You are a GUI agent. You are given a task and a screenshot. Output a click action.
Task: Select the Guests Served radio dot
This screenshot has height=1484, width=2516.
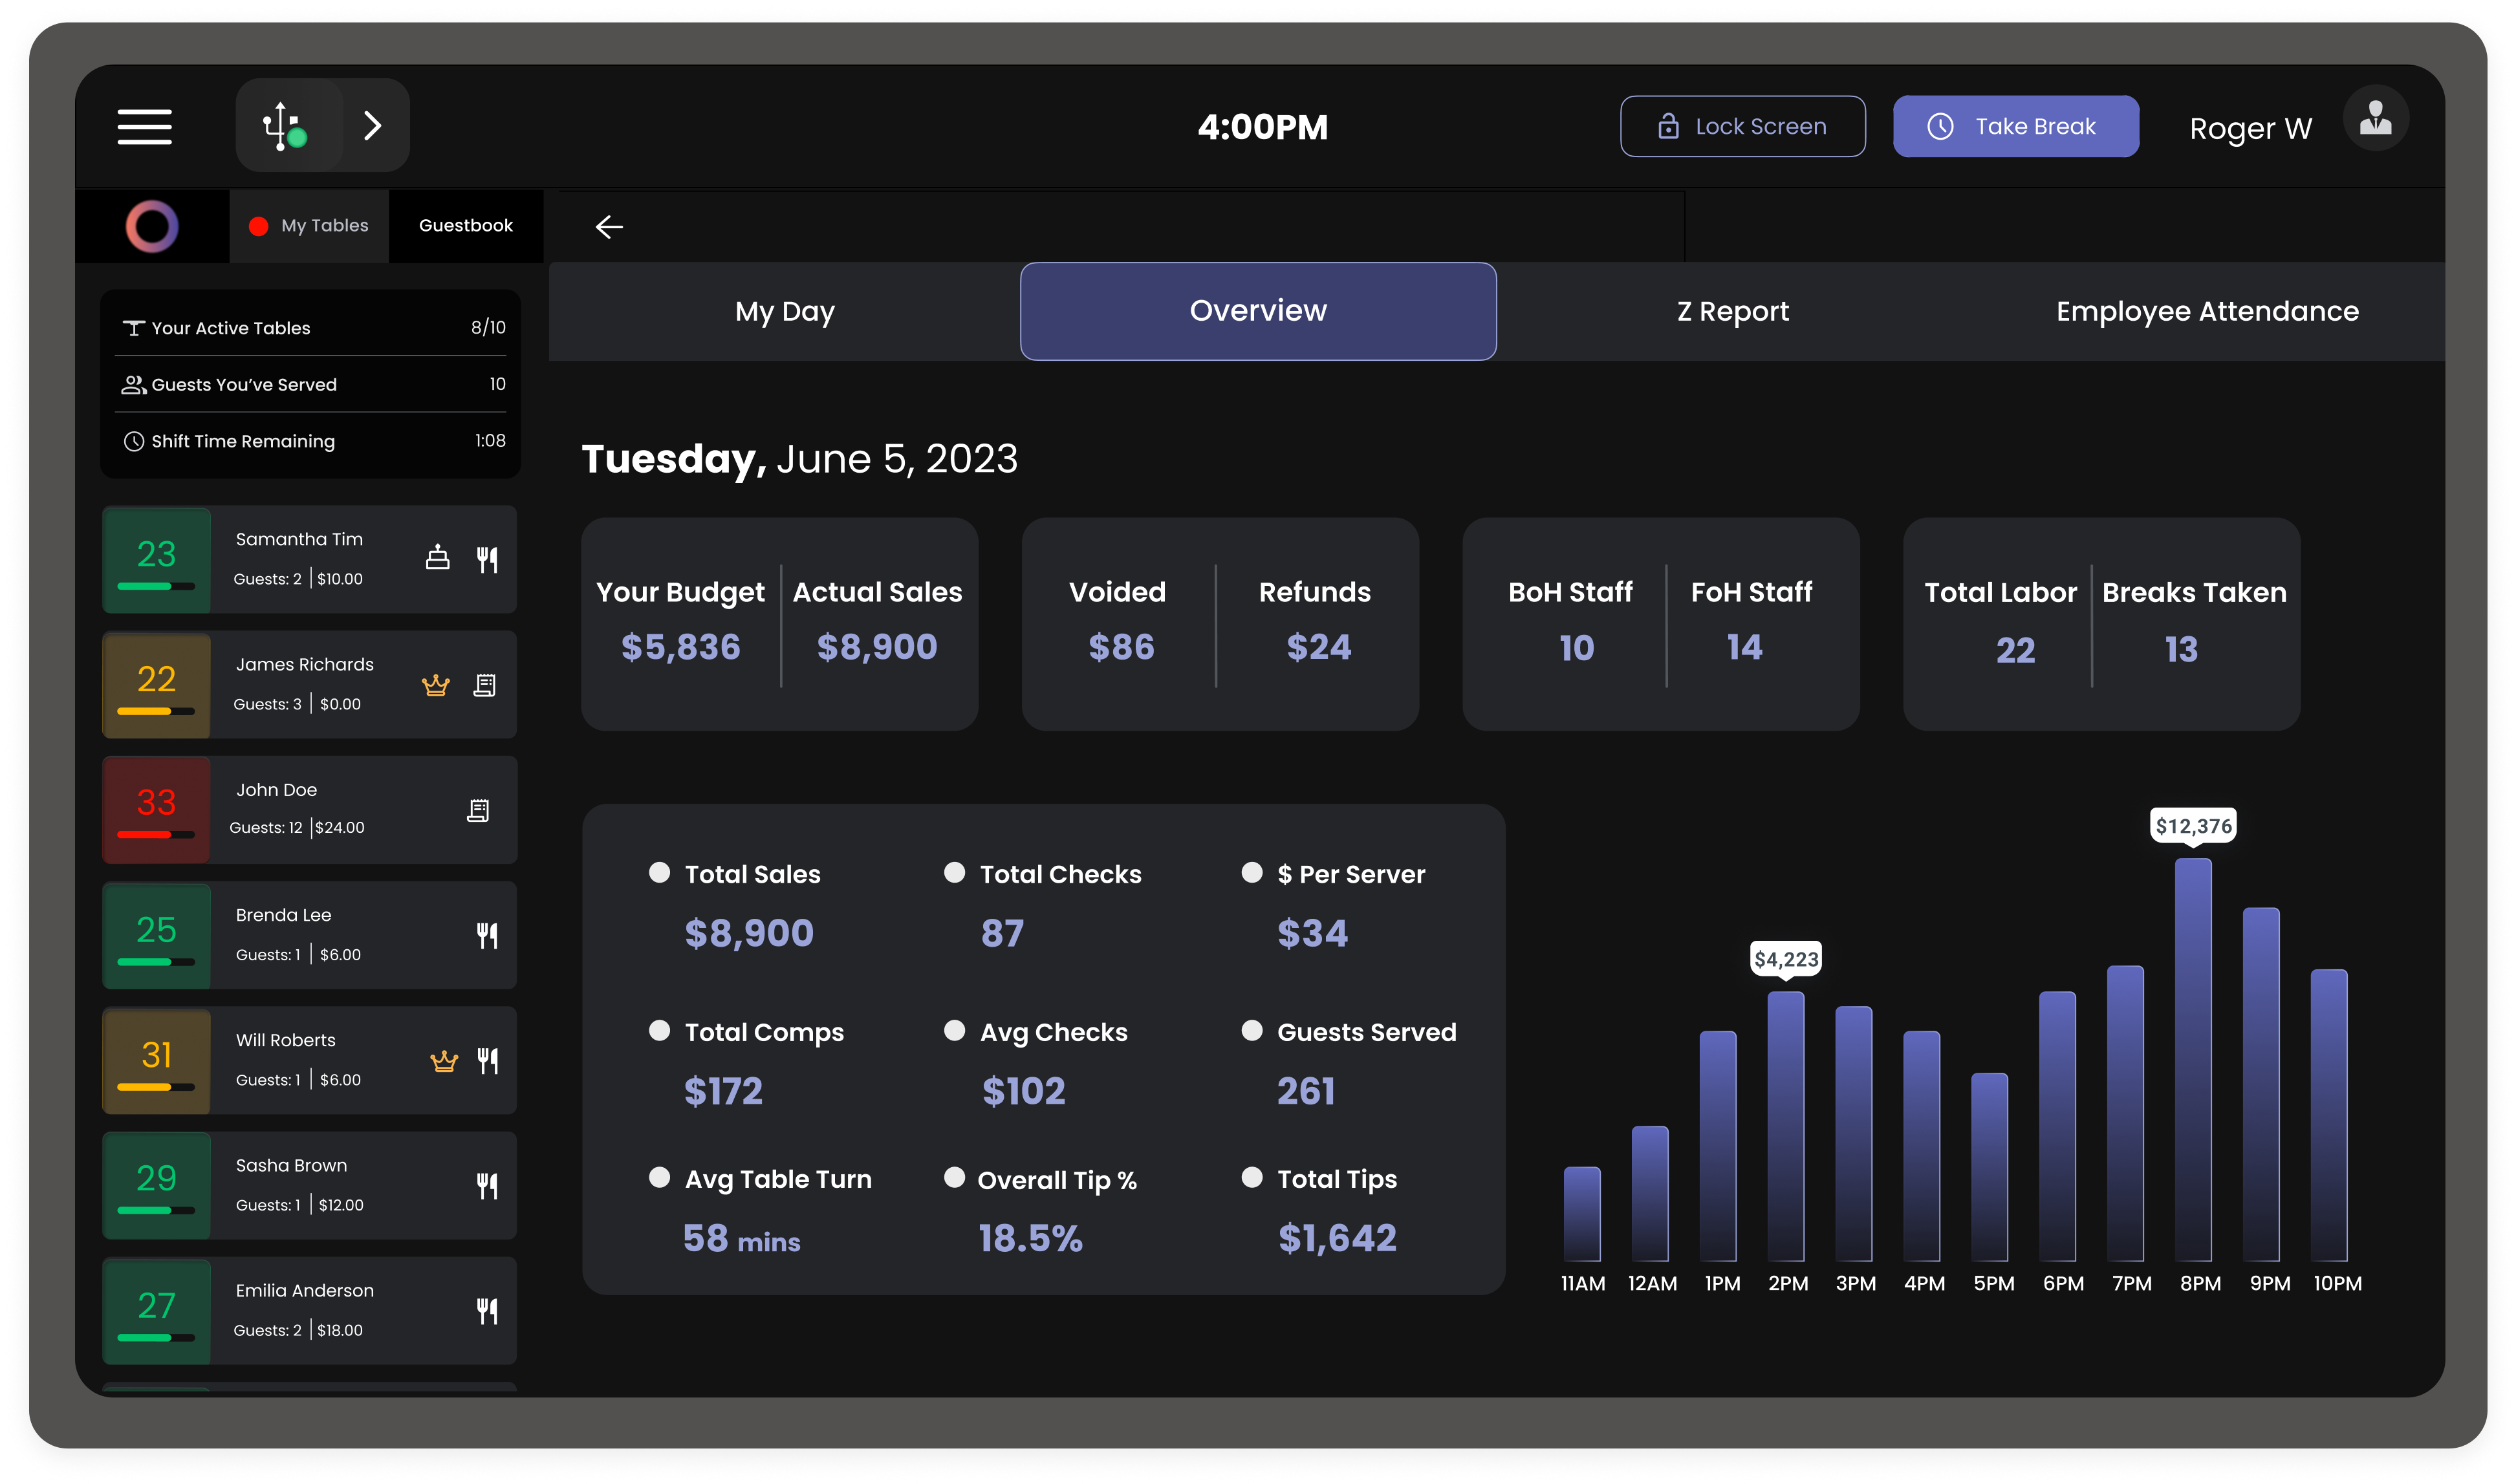[x=1251, y=1030]
